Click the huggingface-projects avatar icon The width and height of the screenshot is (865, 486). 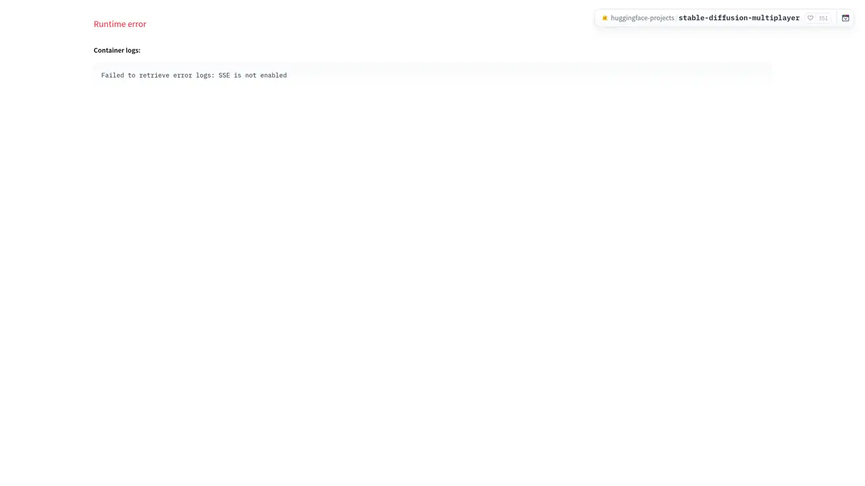[x=605, y=18]
